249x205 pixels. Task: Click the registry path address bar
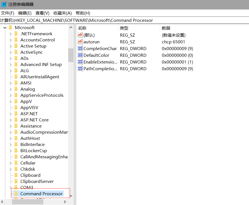[125, 20]
